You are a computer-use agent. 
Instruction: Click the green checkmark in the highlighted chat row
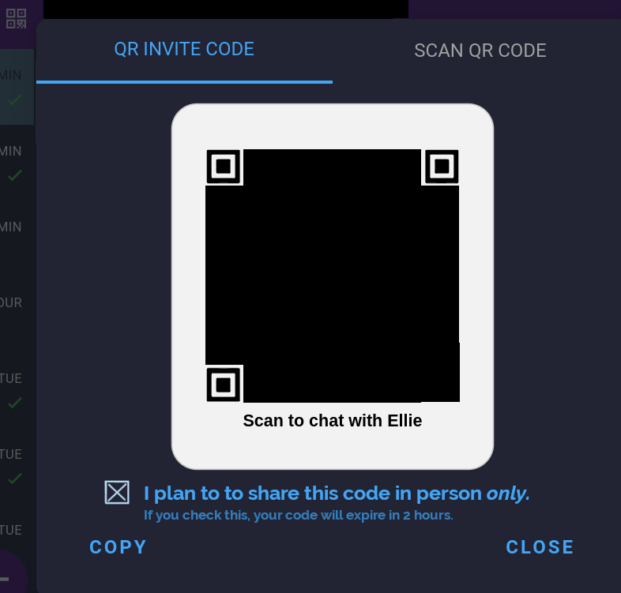point(15,99)
